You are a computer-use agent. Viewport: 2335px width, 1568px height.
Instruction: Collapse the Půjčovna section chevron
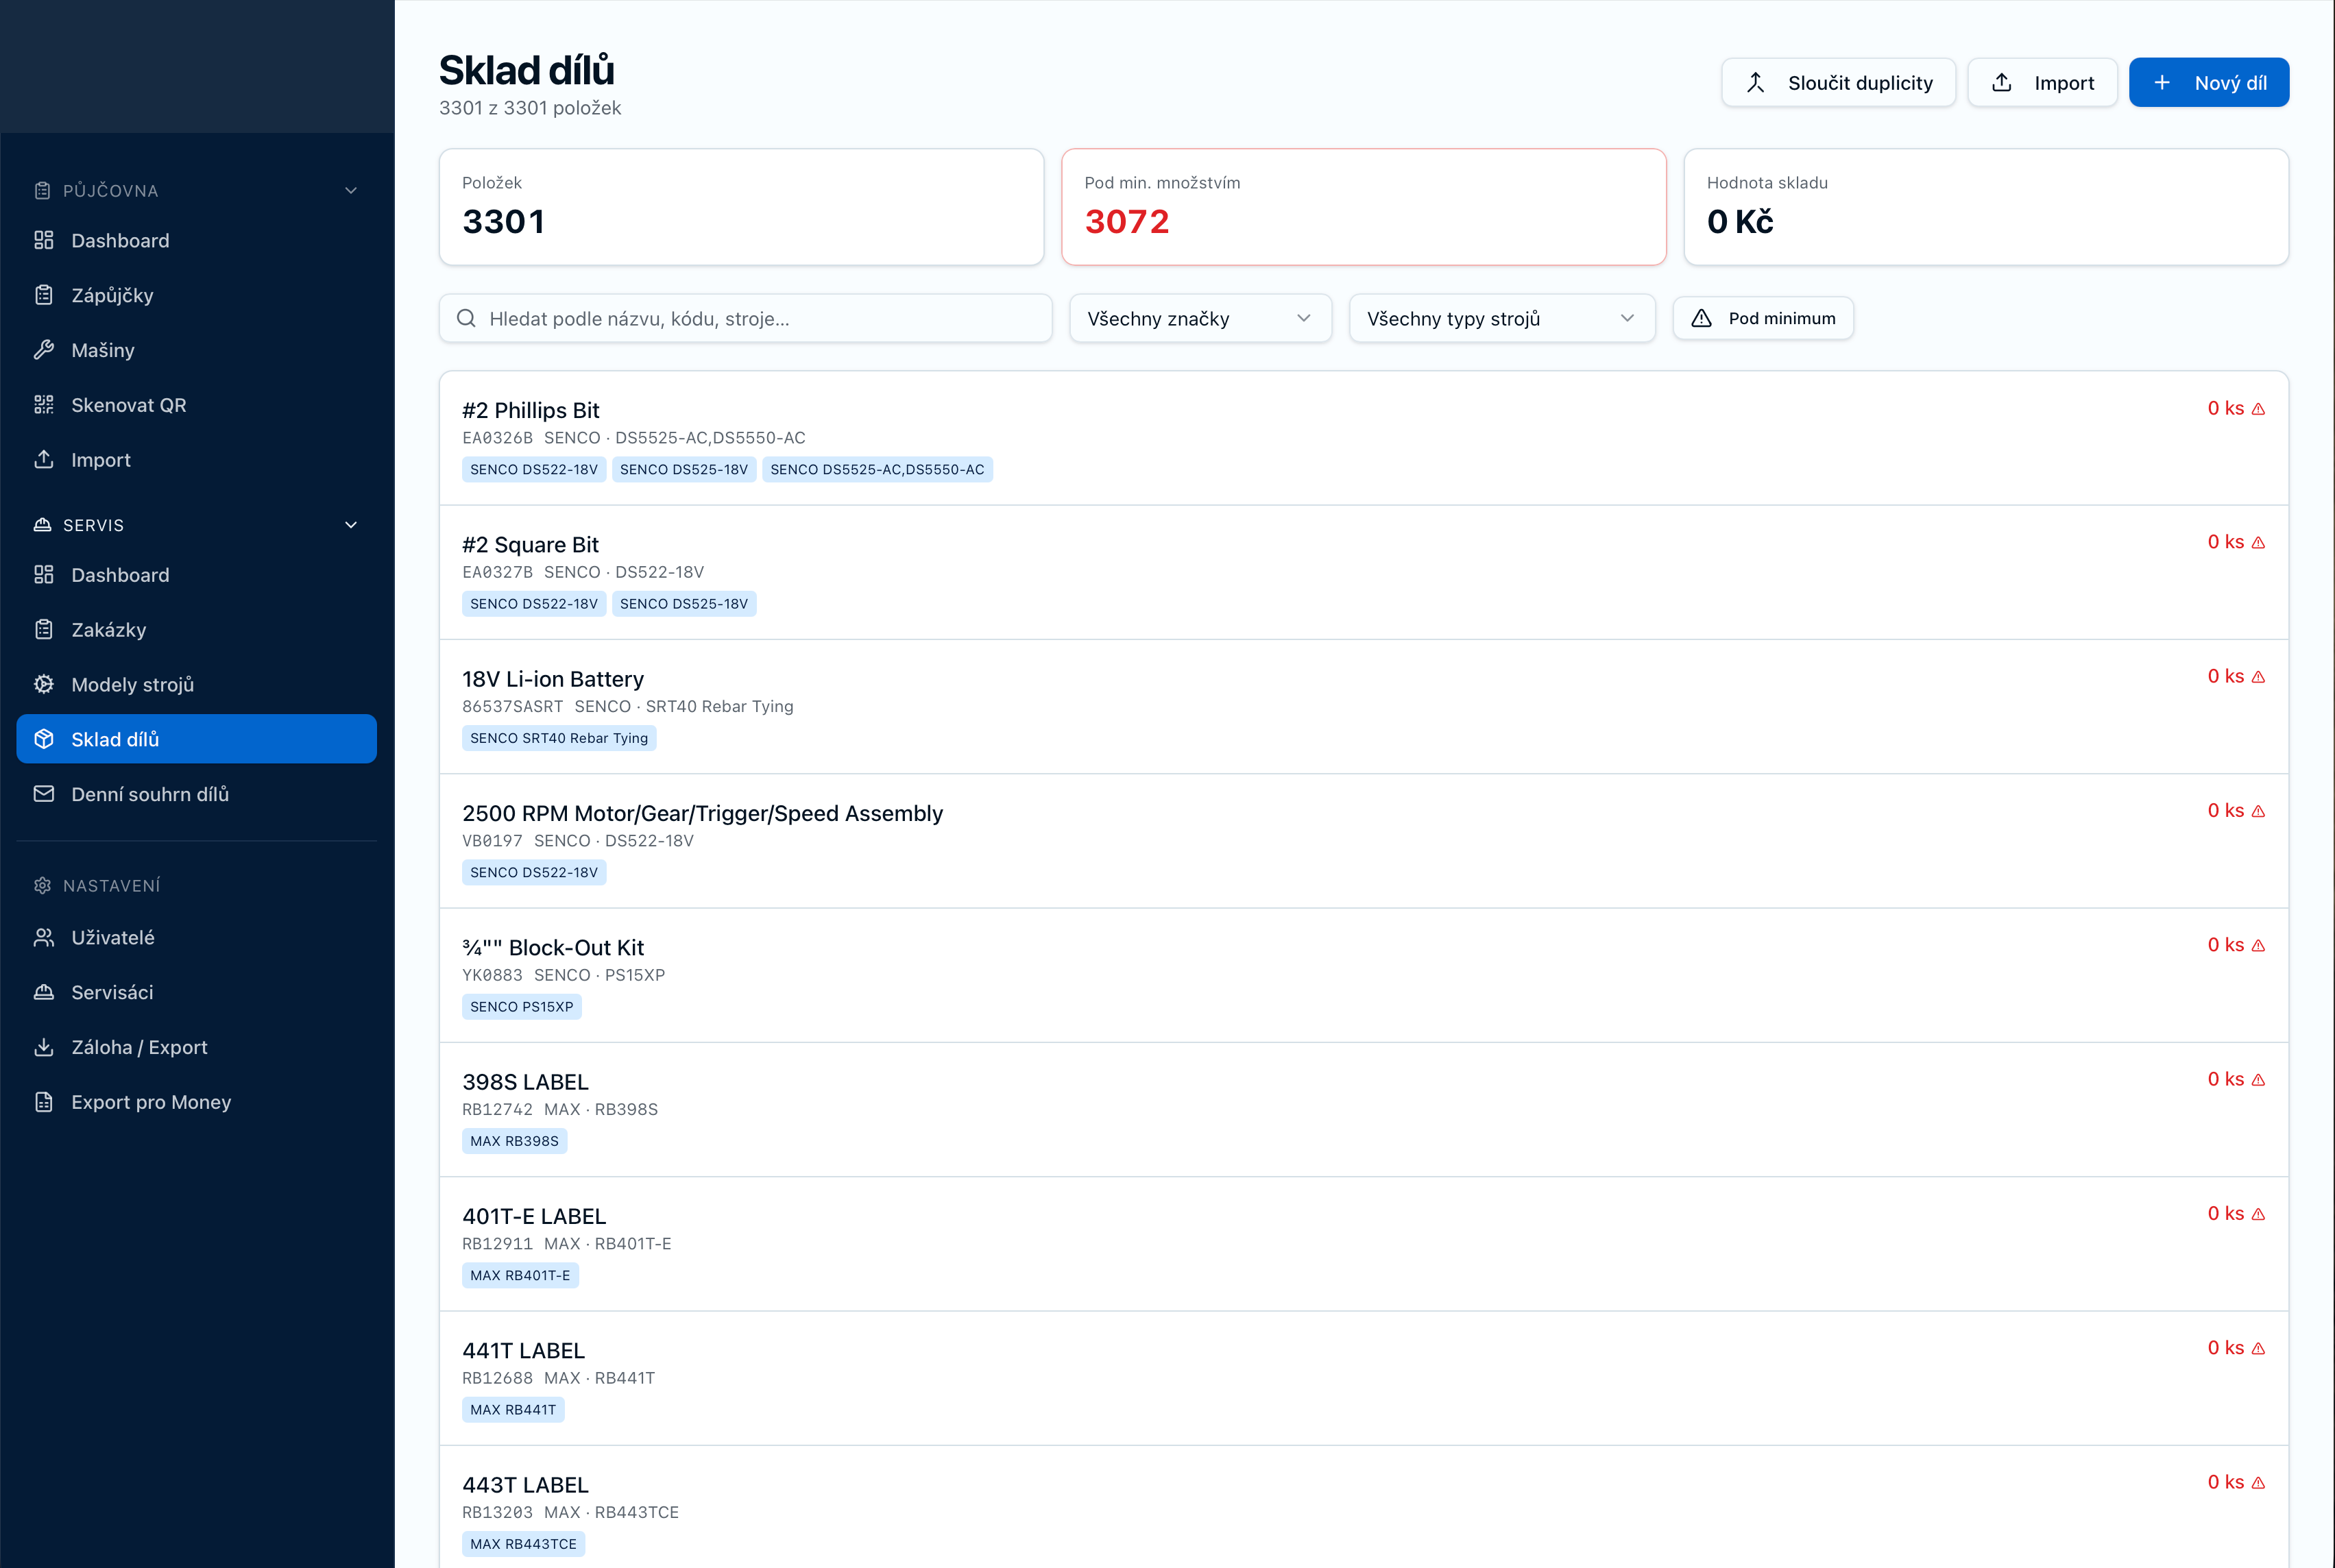351,190
